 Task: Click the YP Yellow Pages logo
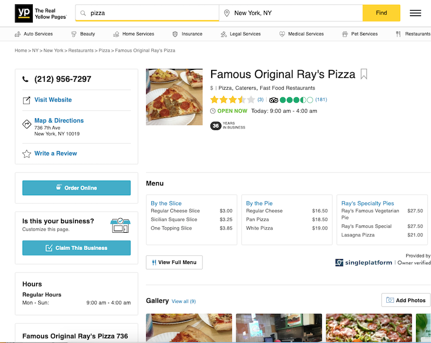[41, 13]
